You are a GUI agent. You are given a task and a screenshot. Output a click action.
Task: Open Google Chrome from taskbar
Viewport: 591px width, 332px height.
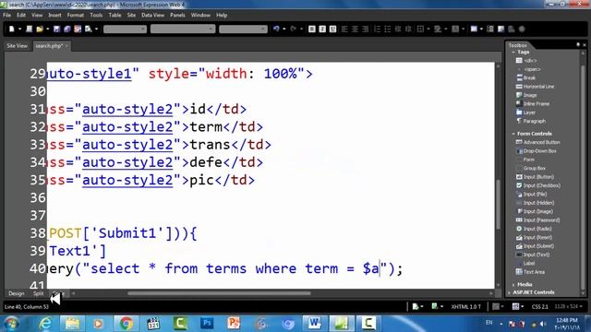coord(126,324)
